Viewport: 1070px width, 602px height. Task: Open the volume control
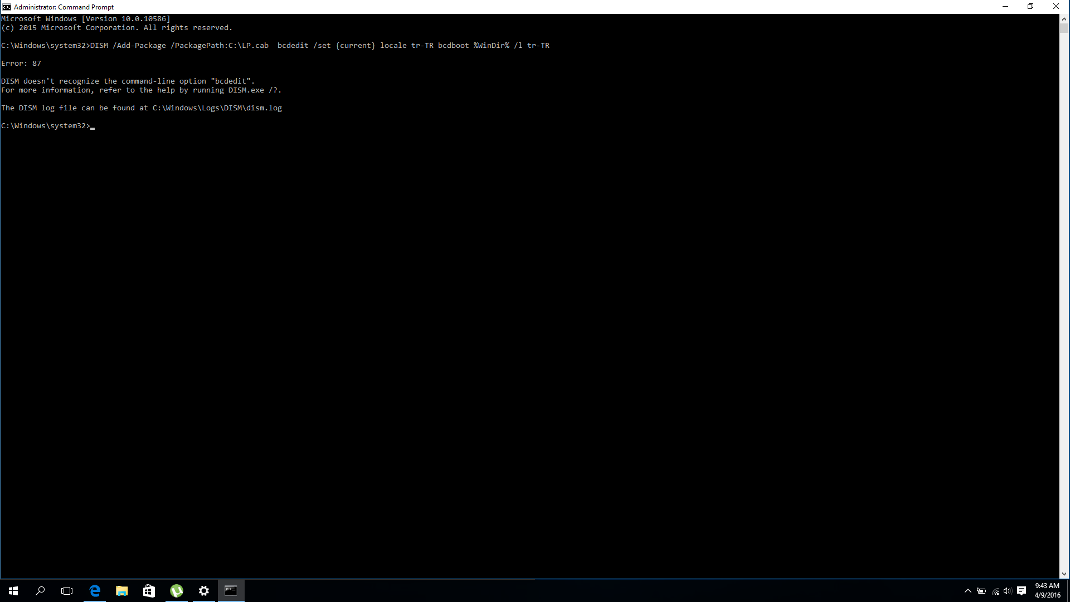[x=1008, y=591]
